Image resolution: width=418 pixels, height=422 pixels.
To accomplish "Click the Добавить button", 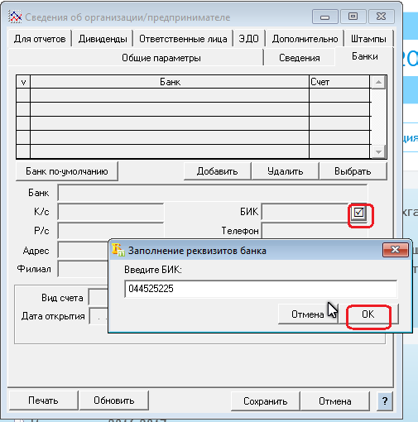I will coord(217,171).
